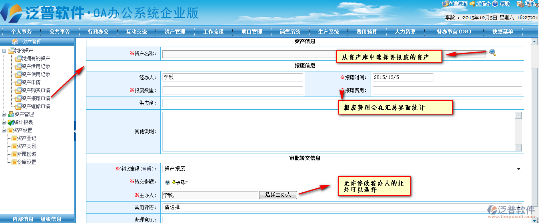The width and height of the screenshot is (539, 223).
Task: Click the 办理意见 text field
Action: [x=342, y=220]
